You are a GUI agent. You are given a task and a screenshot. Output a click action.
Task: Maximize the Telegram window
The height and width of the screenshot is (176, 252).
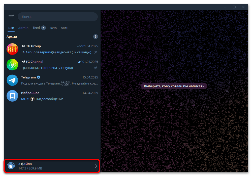pos(234,7)
